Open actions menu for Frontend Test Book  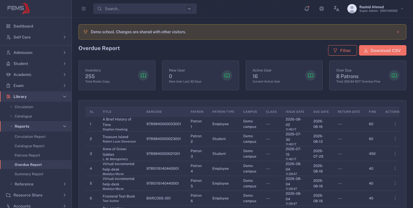[395, 198]
